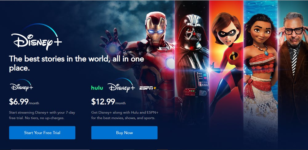Buy the bundle with the Buy Now button
The height and width of the screenshot is (150, 308).
pyautogui.click(x=124, y=133)
